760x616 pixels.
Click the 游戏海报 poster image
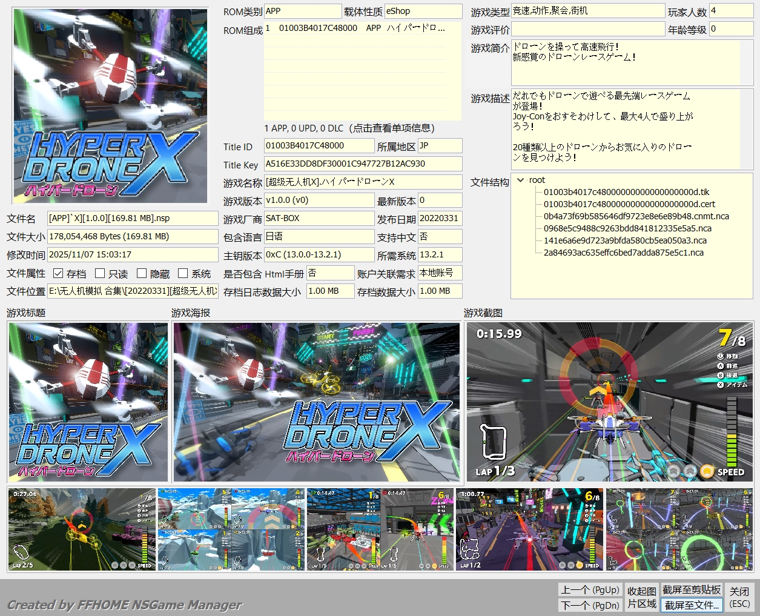click(316, 402)
